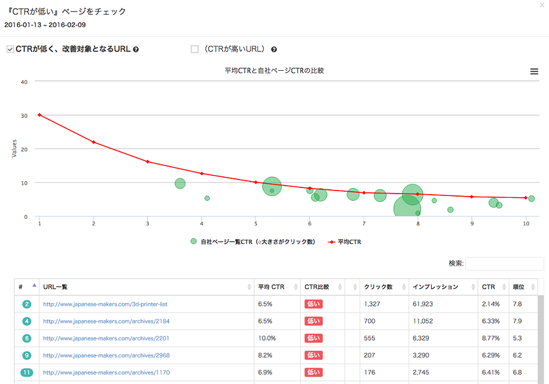
Task: Toggle 自社ページ一覧CTR legend series
Action: tap(253, 242)
